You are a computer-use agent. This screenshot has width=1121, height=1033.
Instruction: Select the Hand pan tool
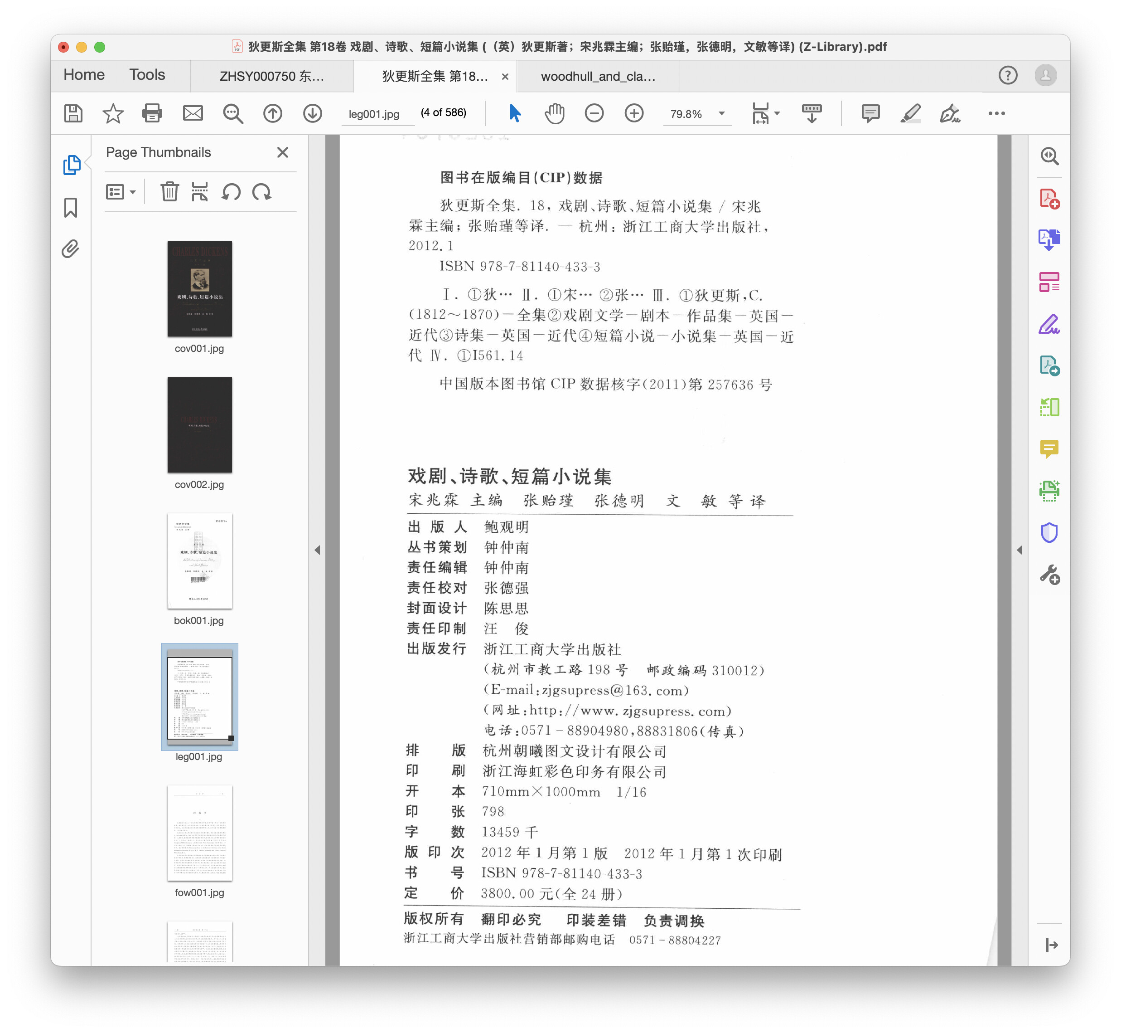554,113
